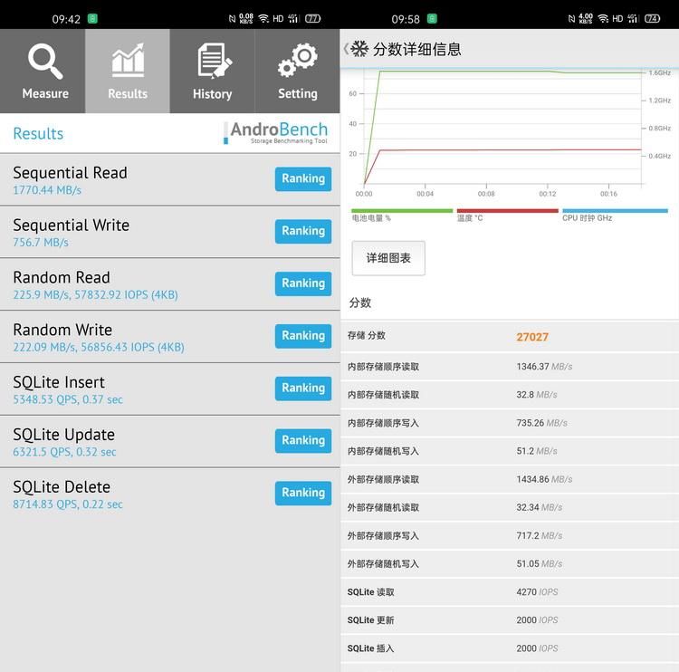Tap Ranking button for SQLite Insert

[303, 389]
